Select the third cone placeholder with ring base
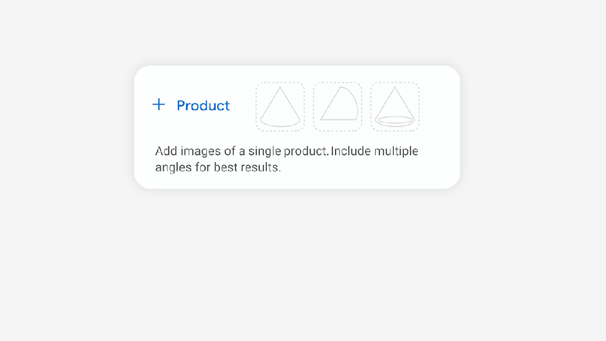 (395, 107)
